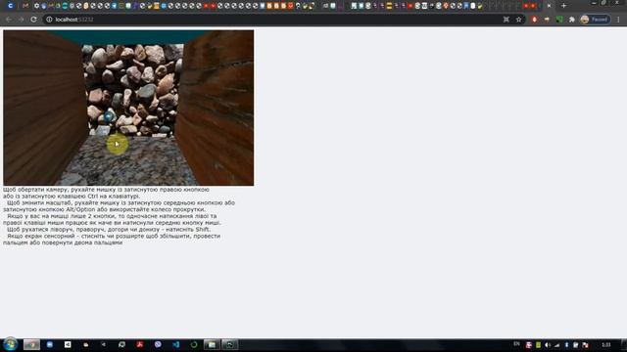Click the green extension icon in toolbar

point(559,20)
